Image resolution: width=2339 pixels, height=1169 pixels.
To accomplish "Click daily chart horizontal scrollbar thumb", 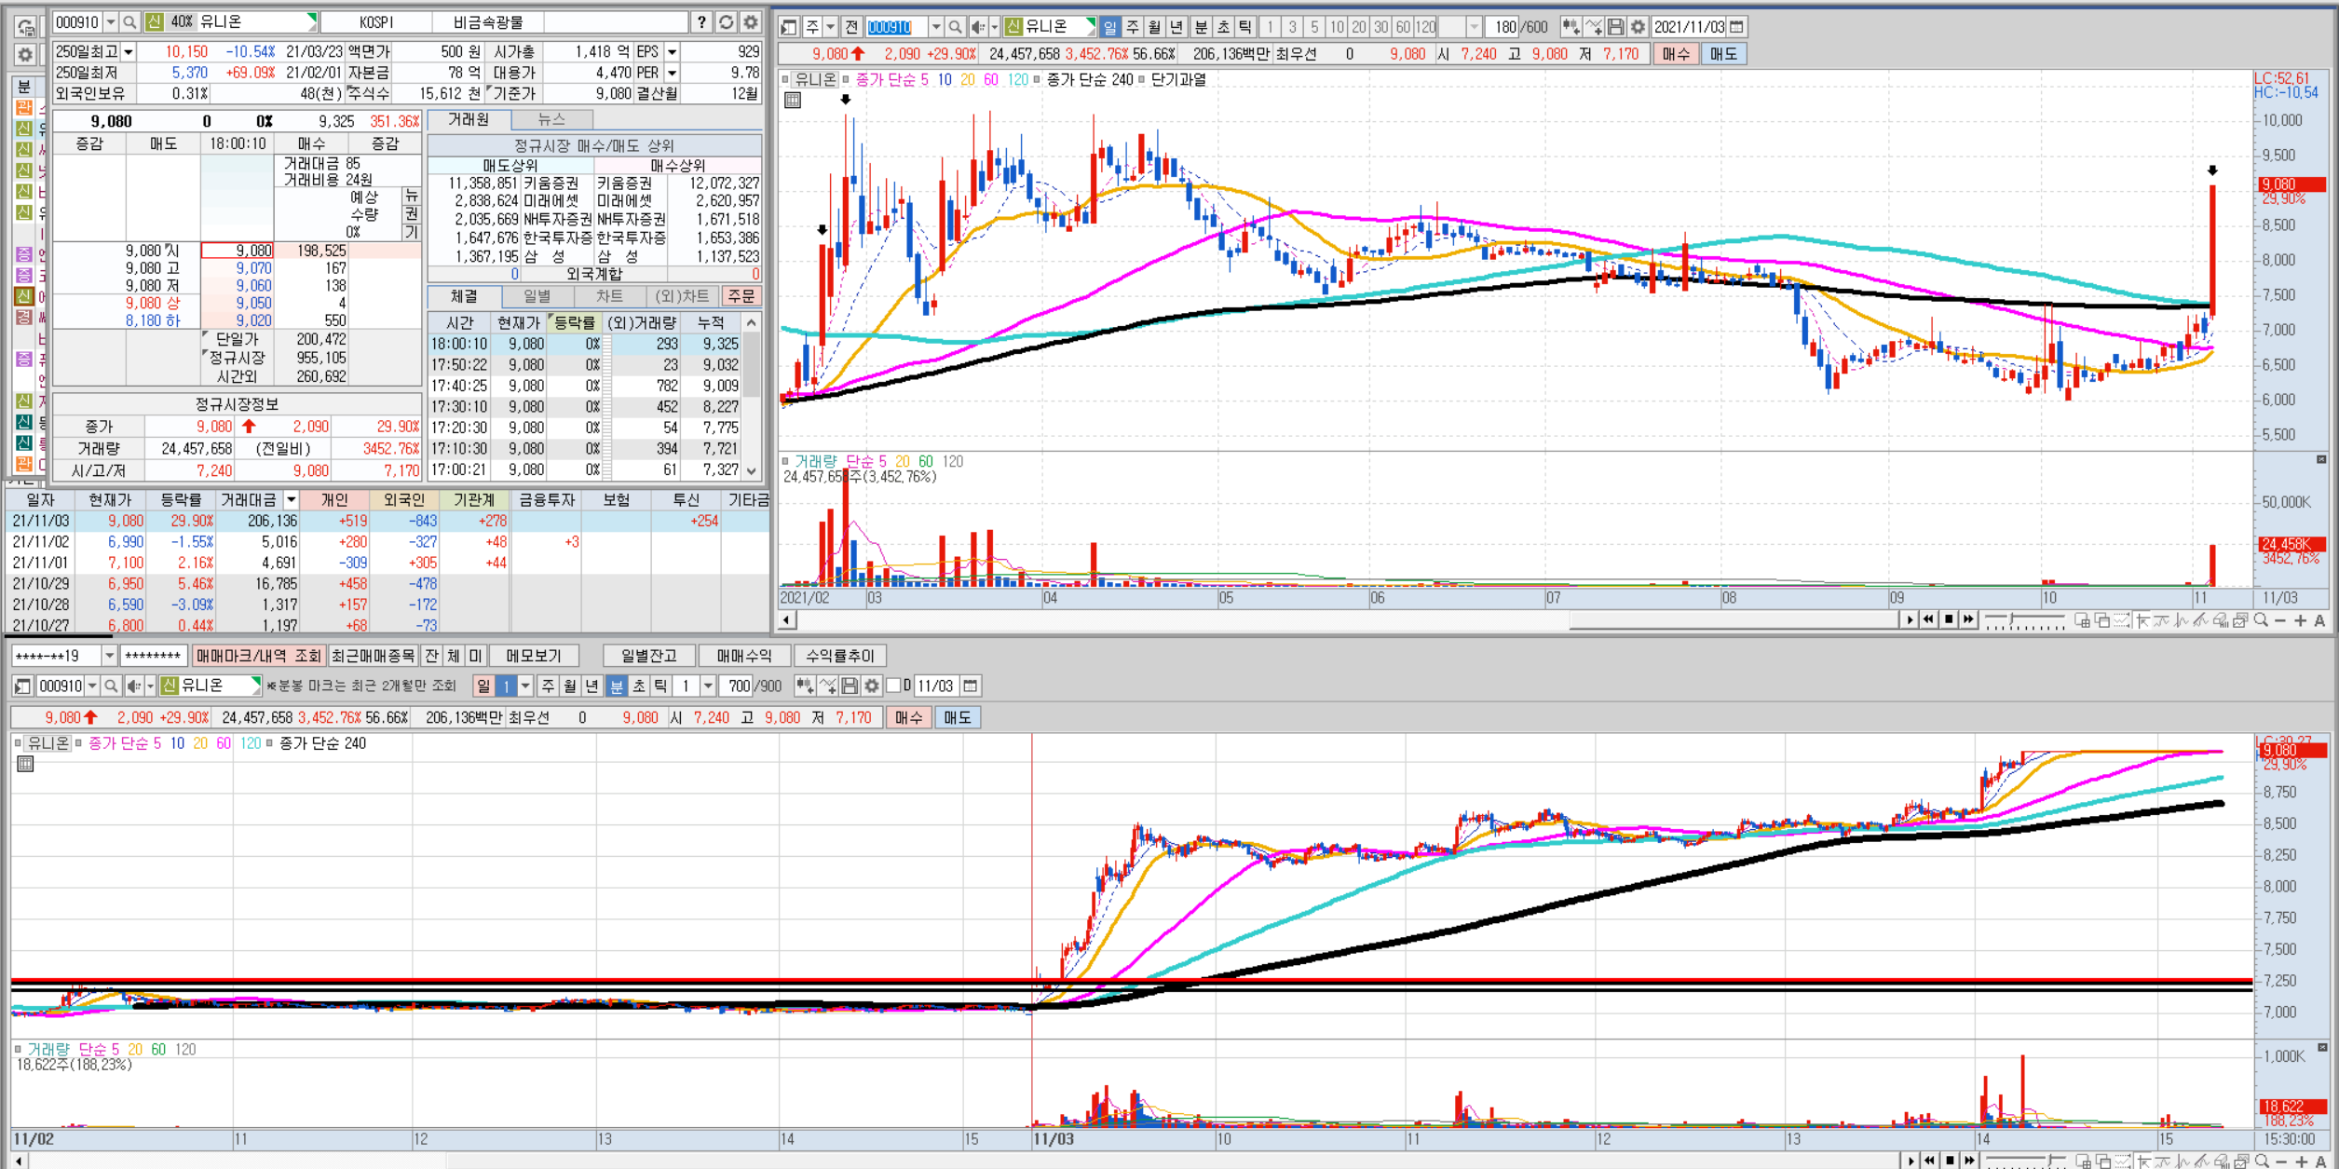I will 1734,620.
